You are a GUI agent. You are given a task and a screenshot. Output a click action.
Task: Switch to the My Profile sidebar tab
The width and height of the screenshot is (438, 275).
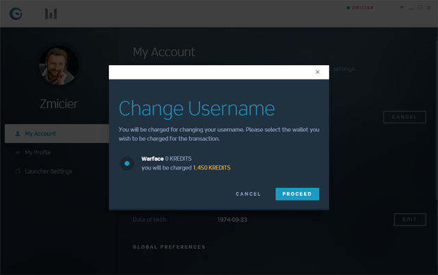point(38,153)
